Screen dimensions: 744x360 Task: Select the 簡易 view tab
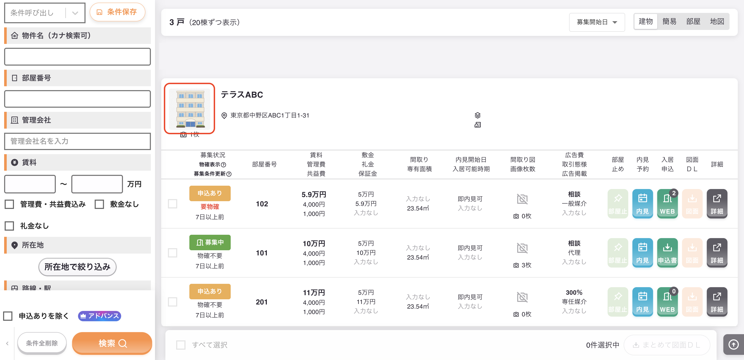(669, 21)
